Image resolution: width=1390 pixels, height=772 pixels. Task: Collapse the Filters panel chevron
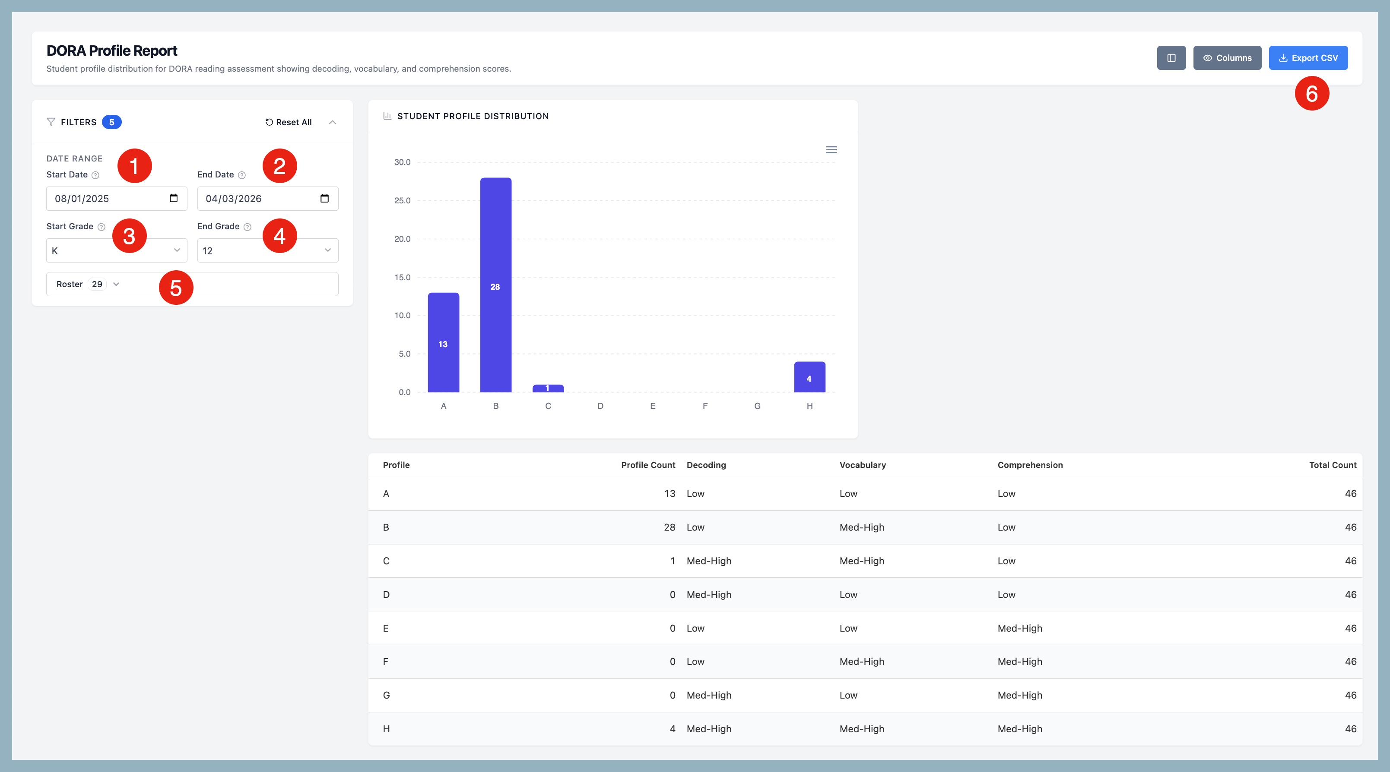(333, 122)
